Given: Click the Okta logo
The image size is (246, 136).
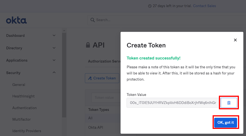Looking at the screenshot, I should pos(16,20).
